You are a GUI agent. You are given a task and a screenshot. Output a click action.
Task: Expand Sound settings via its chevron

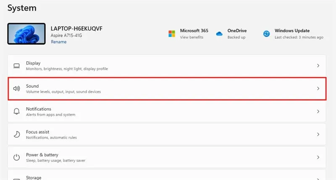[318, 89]
